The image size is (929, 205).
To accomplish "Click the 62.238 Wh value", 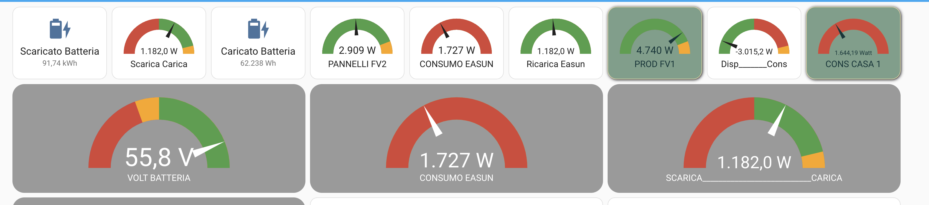I will pyautogui.click(x=258, y=63).
